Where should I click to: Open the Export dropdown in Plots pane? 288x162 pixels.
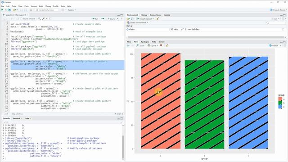coord(153,45)
